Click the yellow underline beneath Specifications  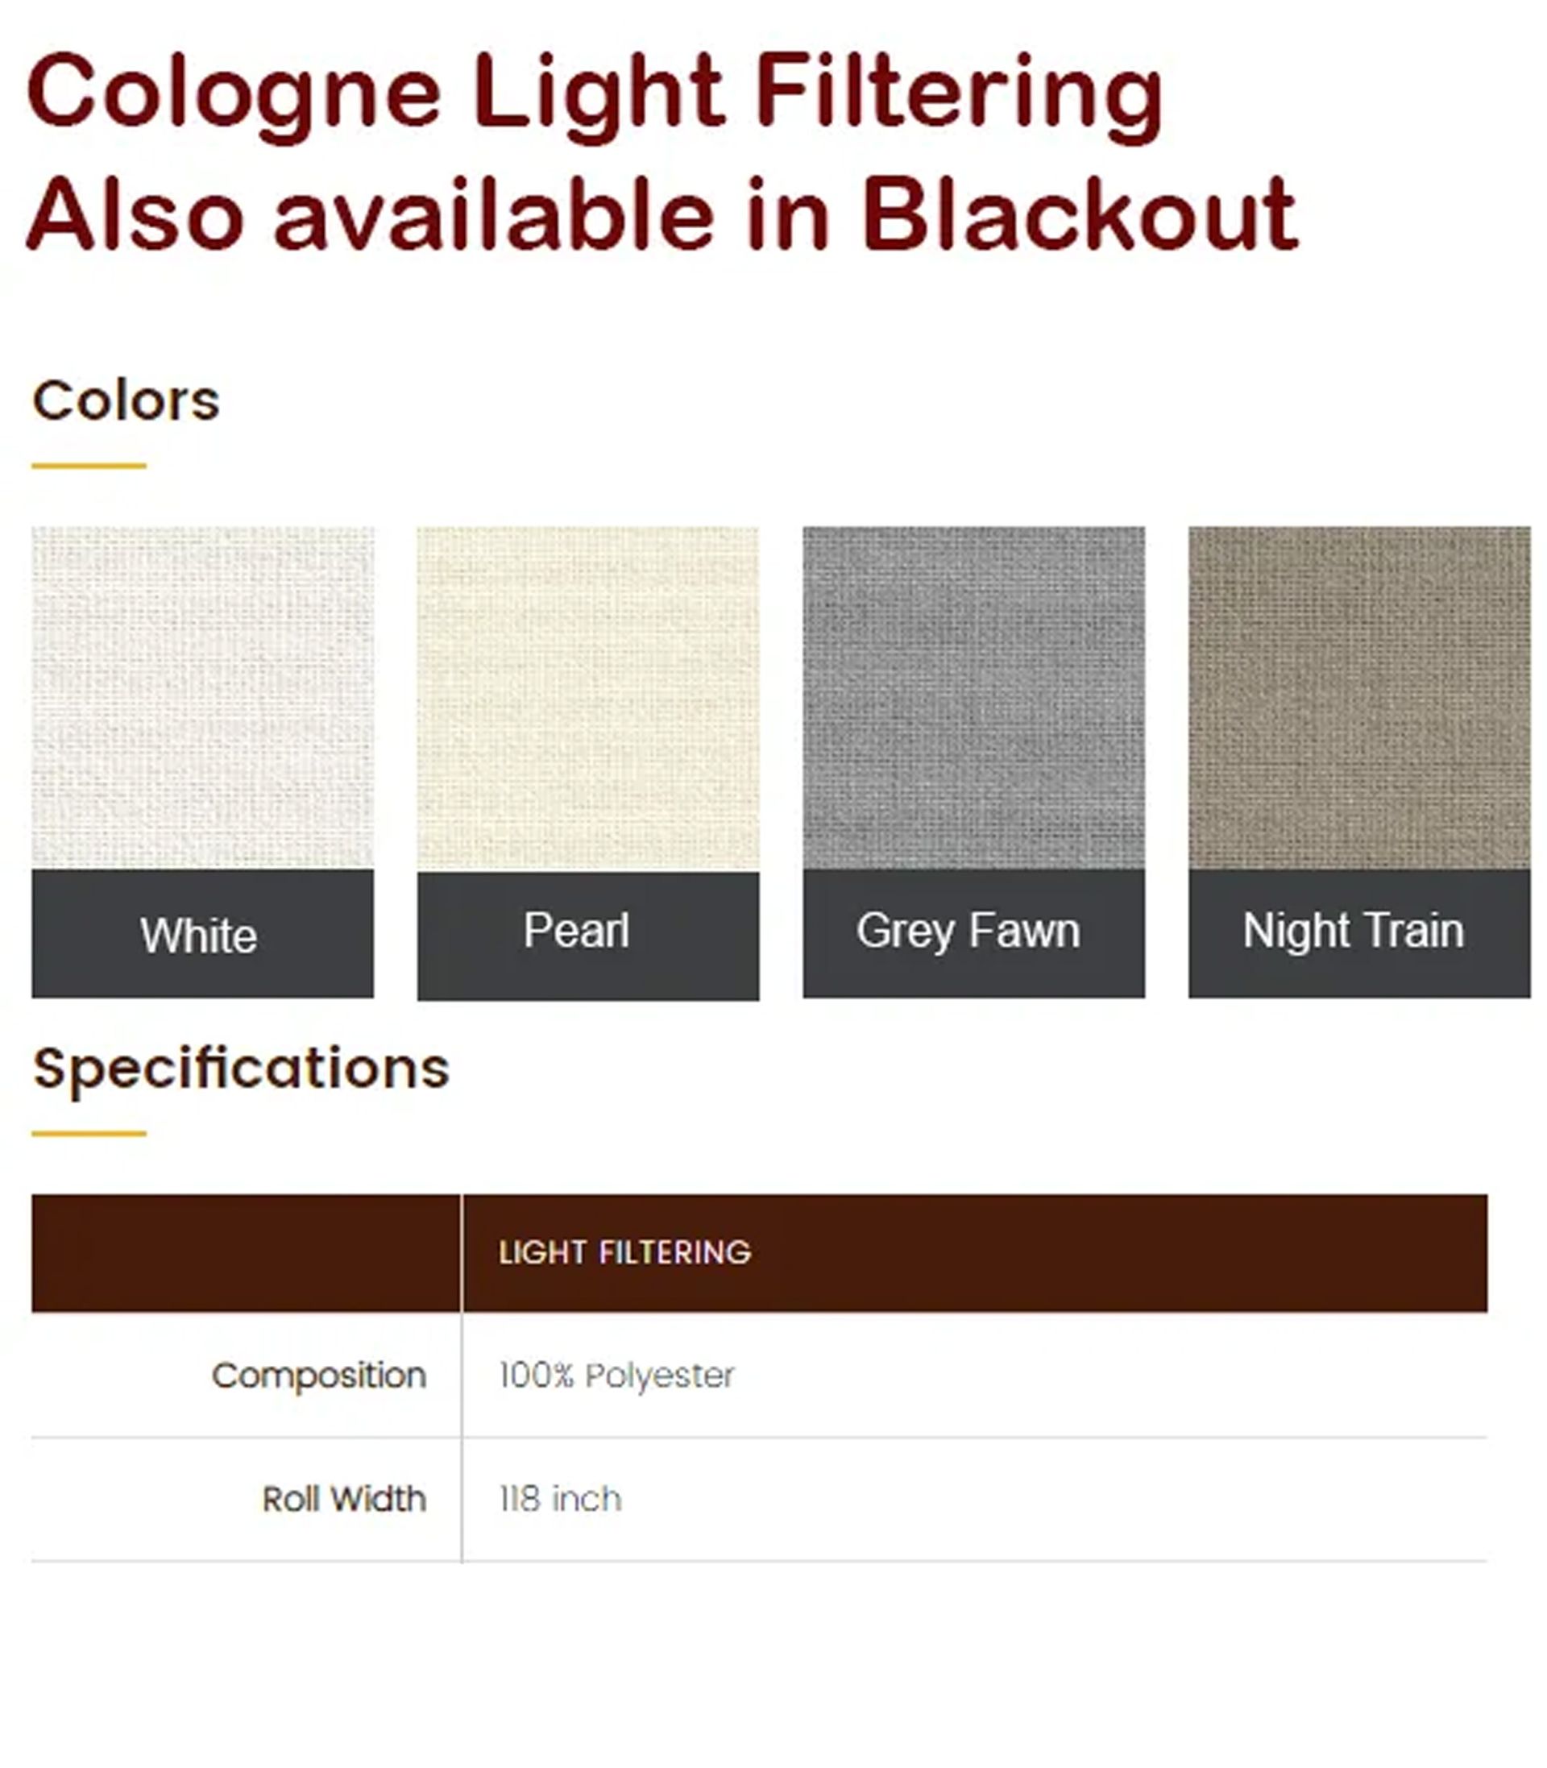pos(89,1134)
